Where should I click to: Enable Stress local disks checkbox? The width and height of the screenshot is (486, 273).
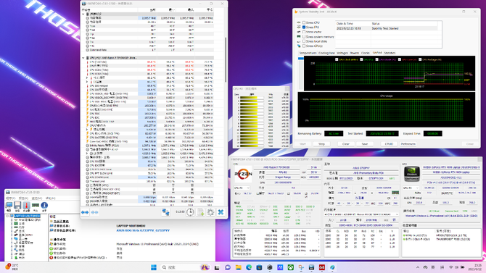click(304, 41)
